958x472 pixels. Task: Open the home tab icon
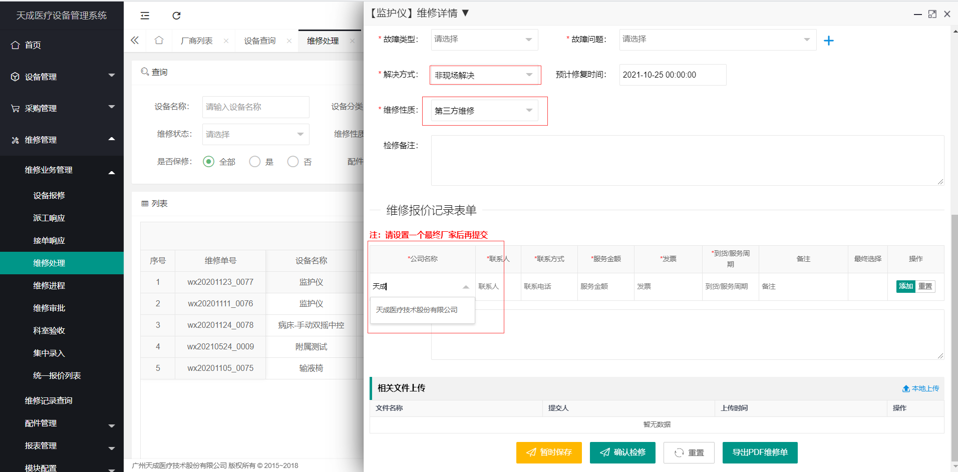159,41
